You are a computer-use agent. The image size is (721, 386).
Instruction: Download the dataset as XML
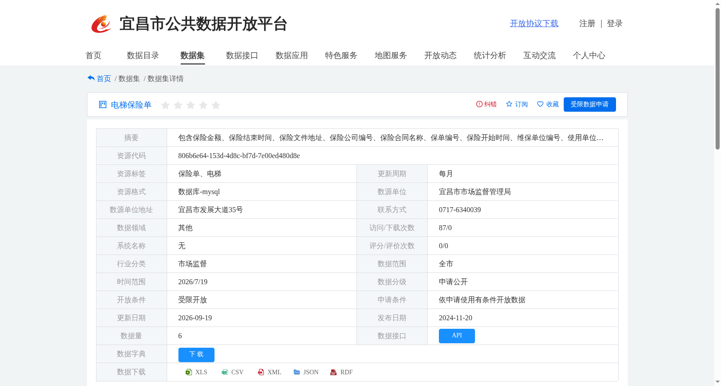tap(269, 372)
